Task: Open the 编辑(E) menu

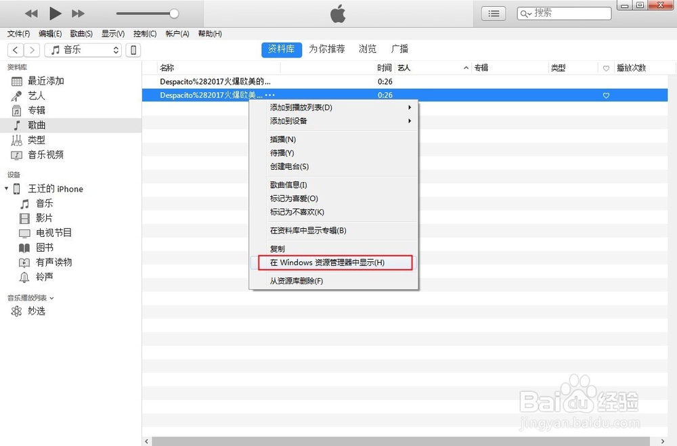Action: click(50, 34)
